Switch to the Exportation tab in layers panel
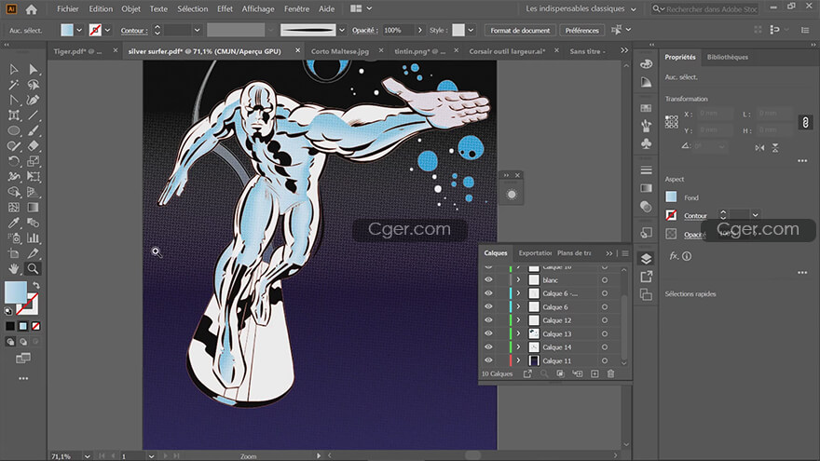Viewport: 820px width, 461px height. [x=535, y=253]
